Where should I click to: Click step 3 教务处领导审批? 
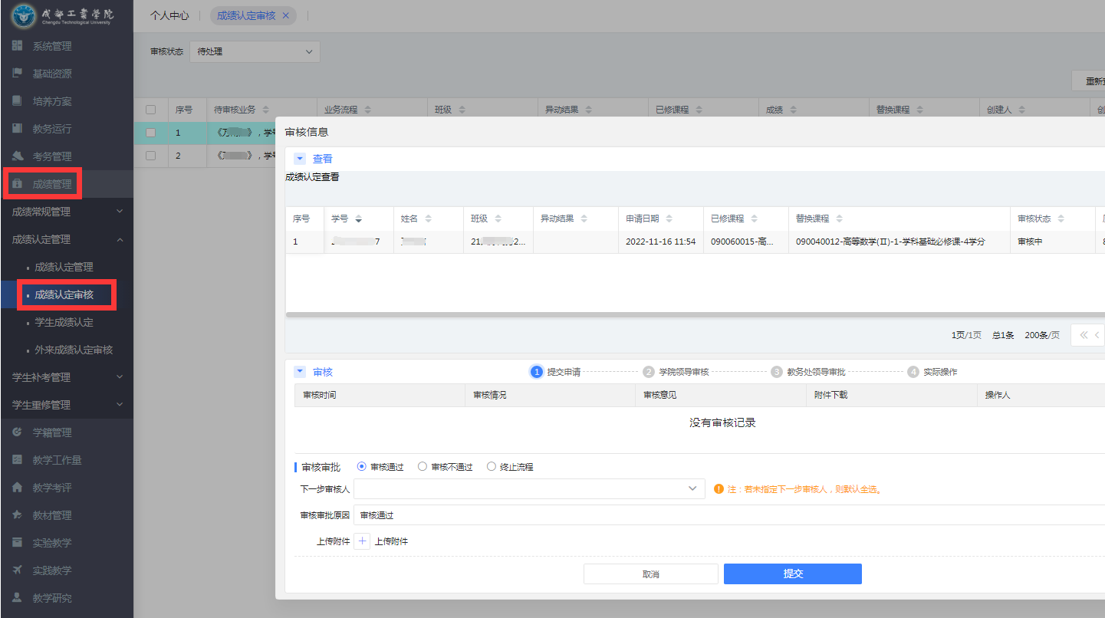click(808, 372)
